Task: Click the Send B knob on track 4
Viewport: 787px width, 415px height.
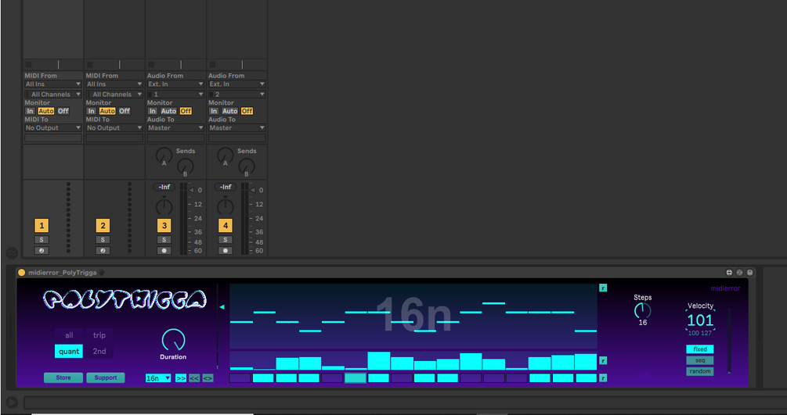Action: click(x=247, y=166)
